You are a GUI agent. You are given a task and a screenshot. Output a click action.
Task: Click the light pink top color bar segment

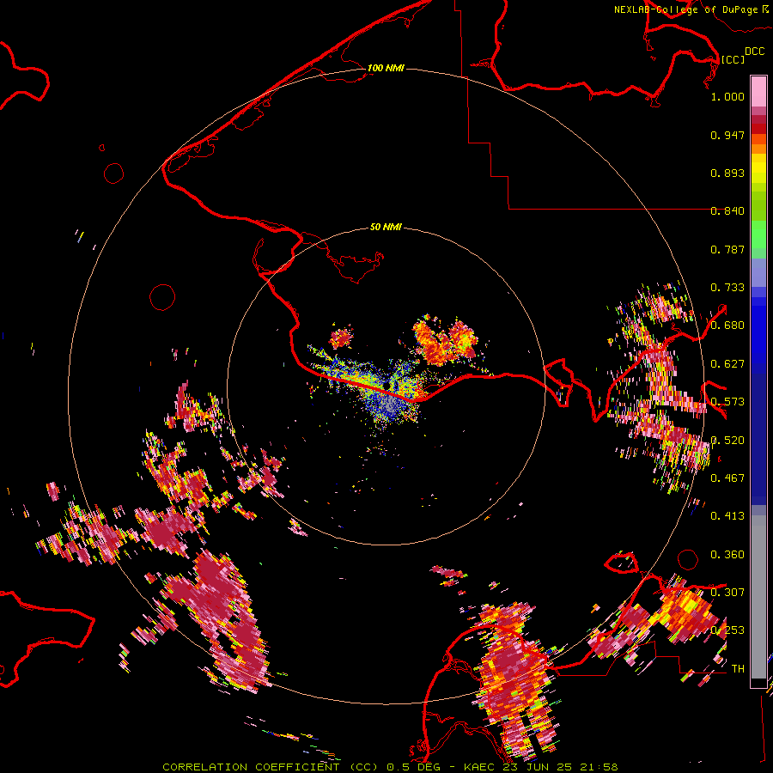tap(758, 92)
